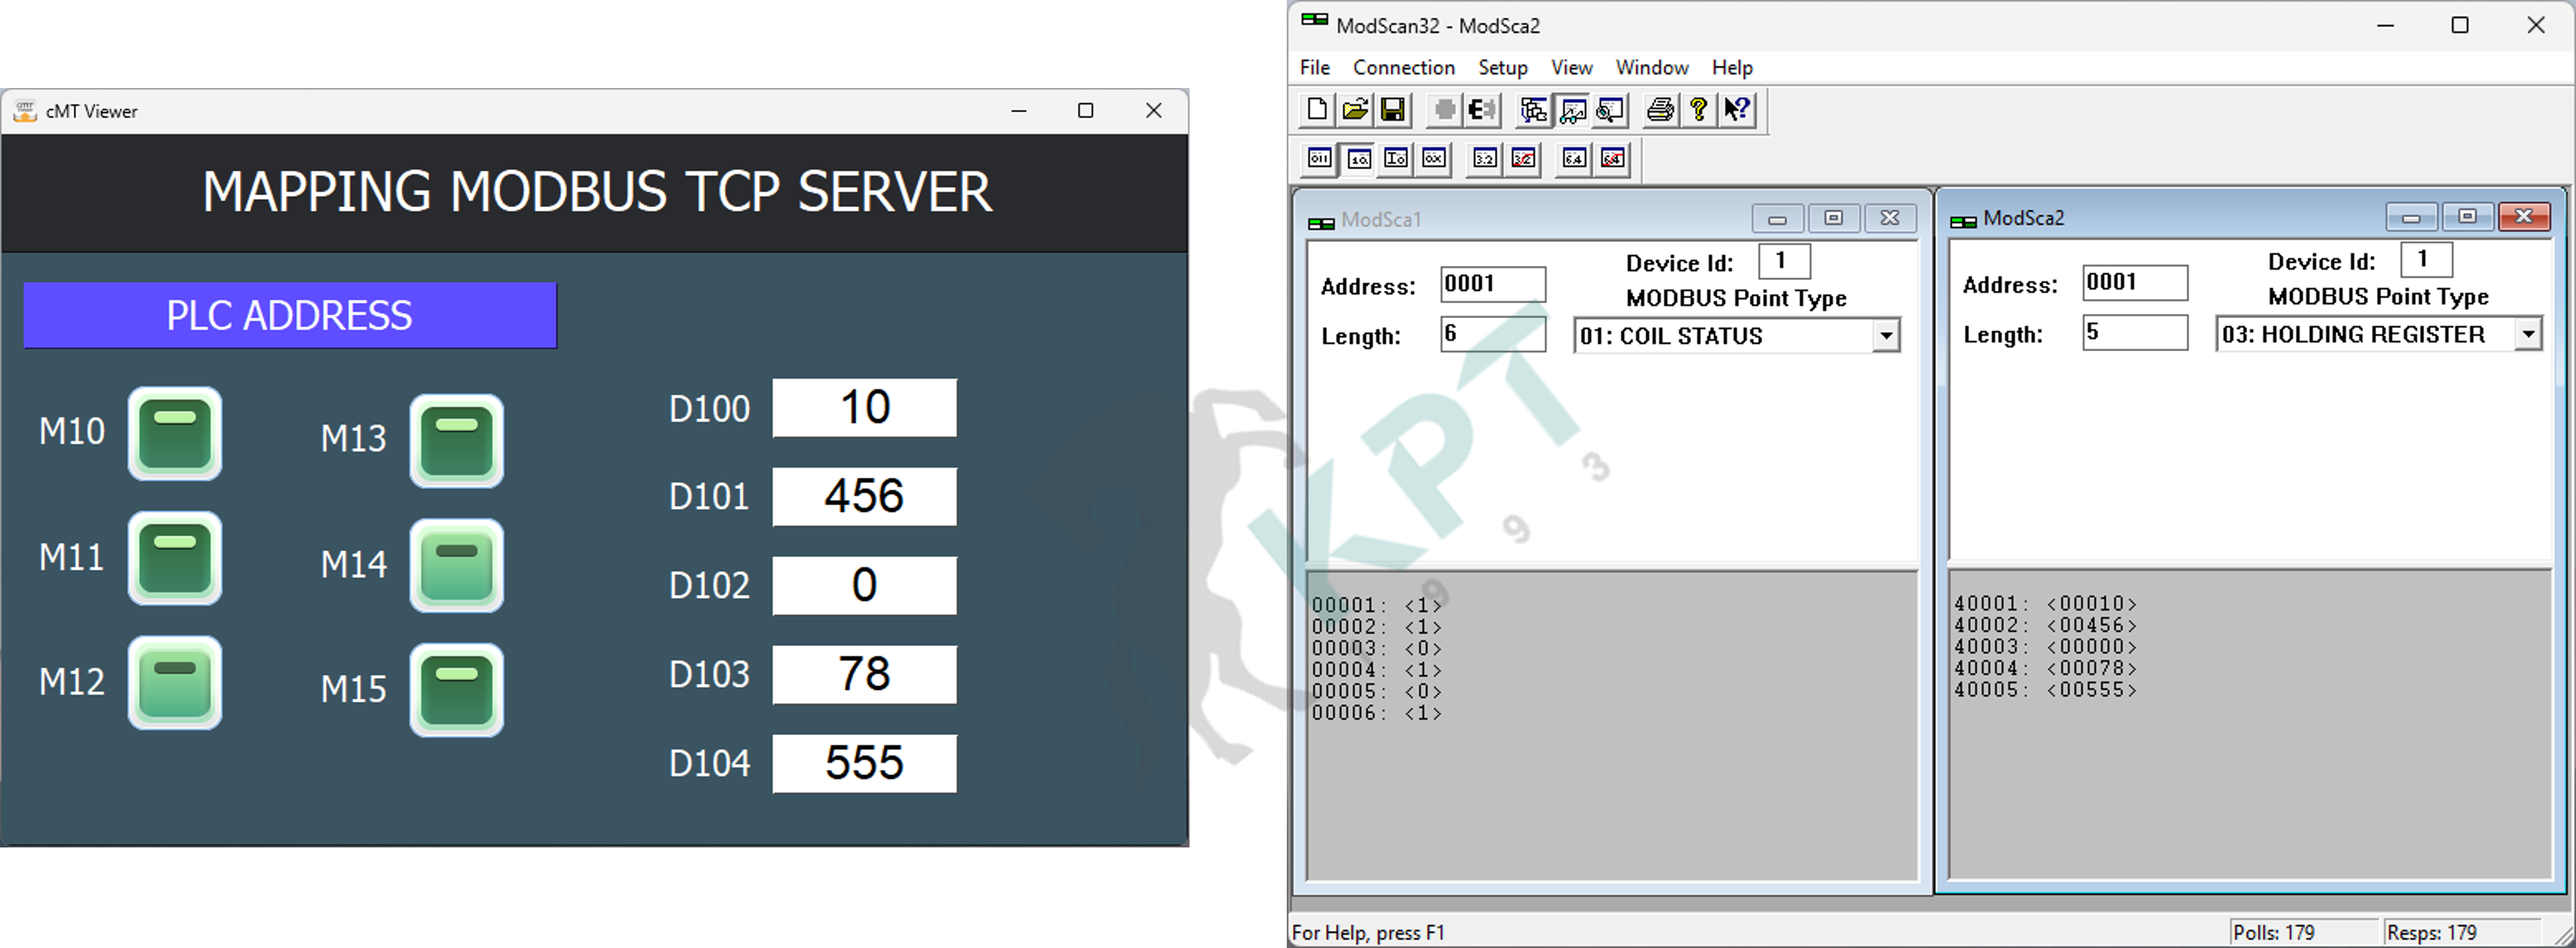Select 32-bit float (3.2) display format
The width and height of the screenshot is (2576, 948).
tap(1485, 158)
